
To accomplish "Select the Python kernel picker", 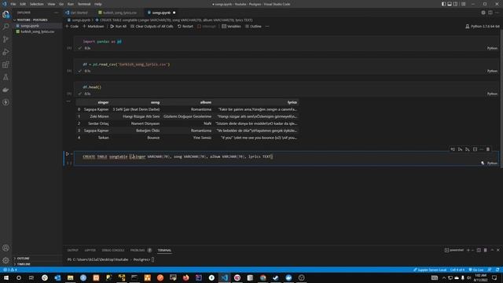I will click(x=483, y=26).
